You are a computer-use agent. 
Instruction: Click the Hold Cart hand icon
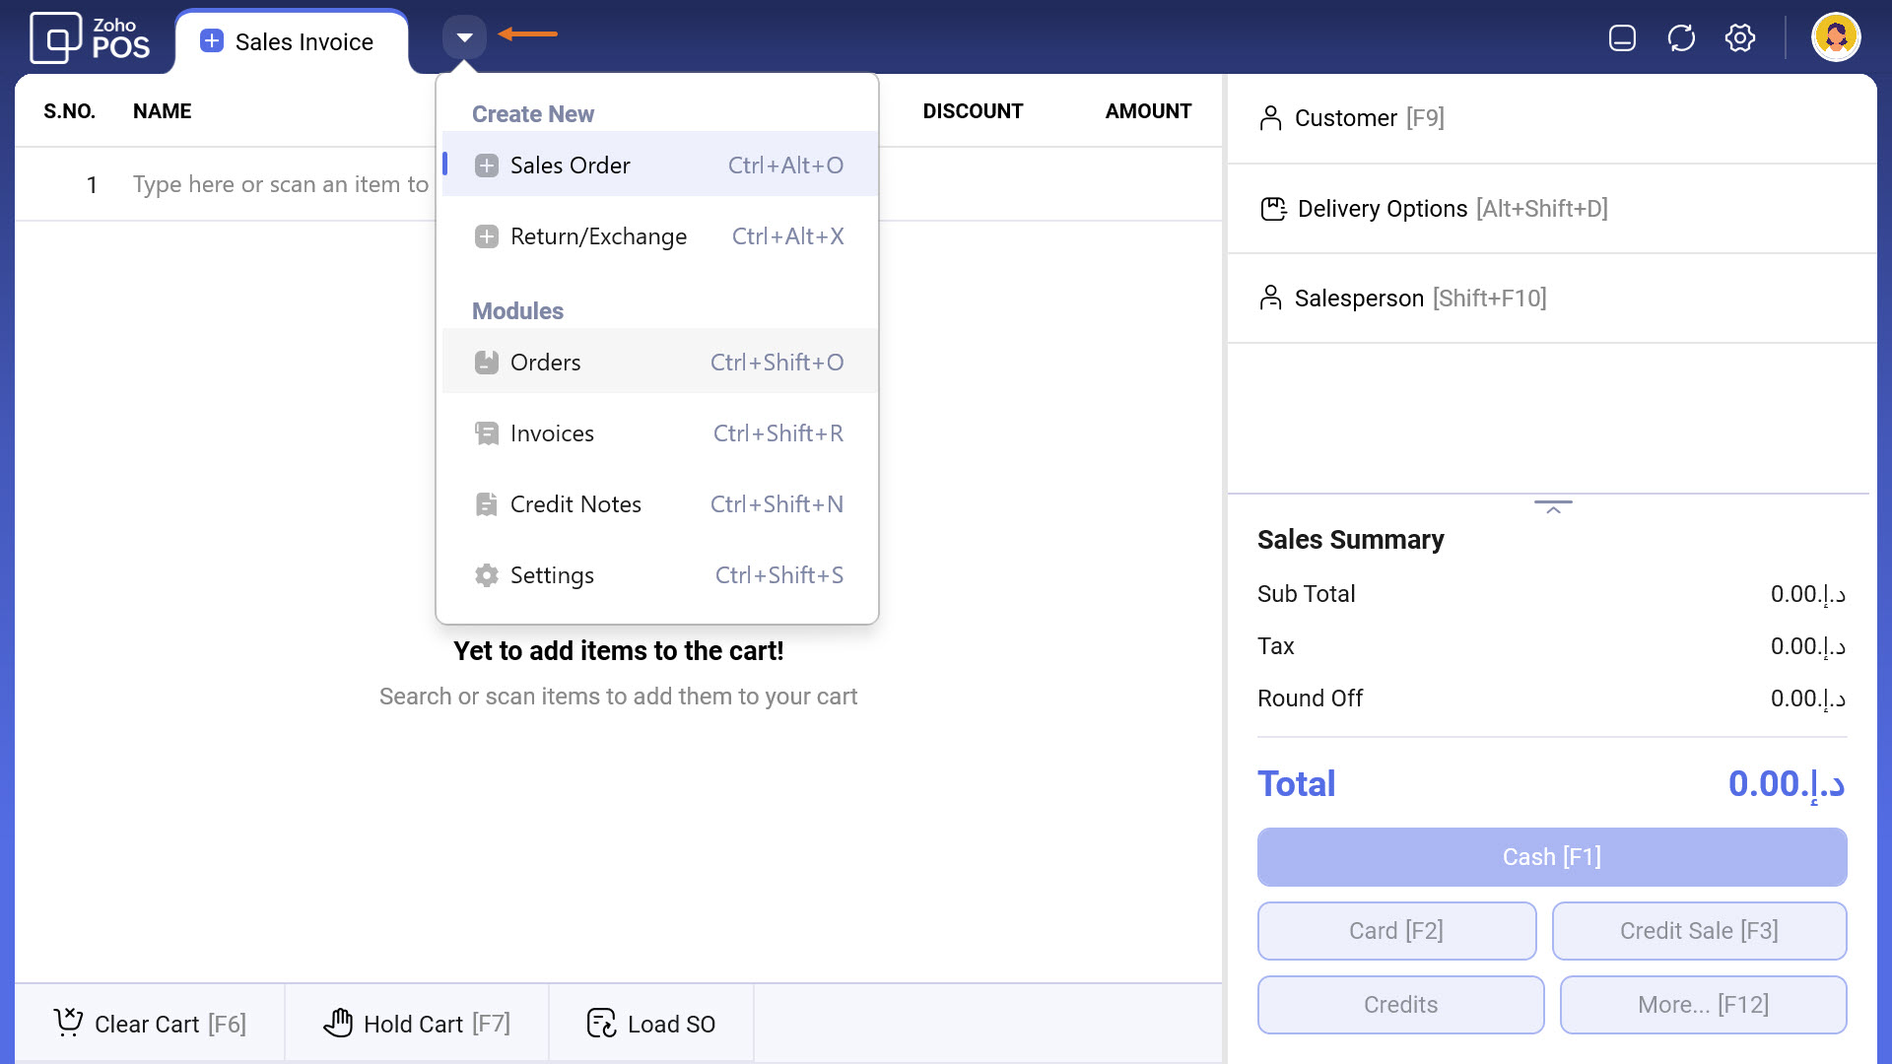coord(338,1024)
